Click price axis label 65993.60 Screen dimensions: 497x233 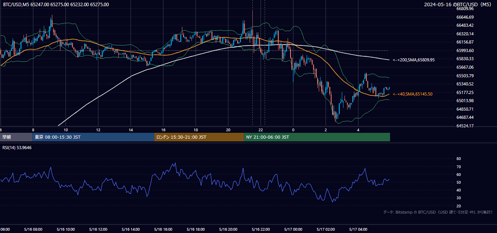[x=465, y=50]
